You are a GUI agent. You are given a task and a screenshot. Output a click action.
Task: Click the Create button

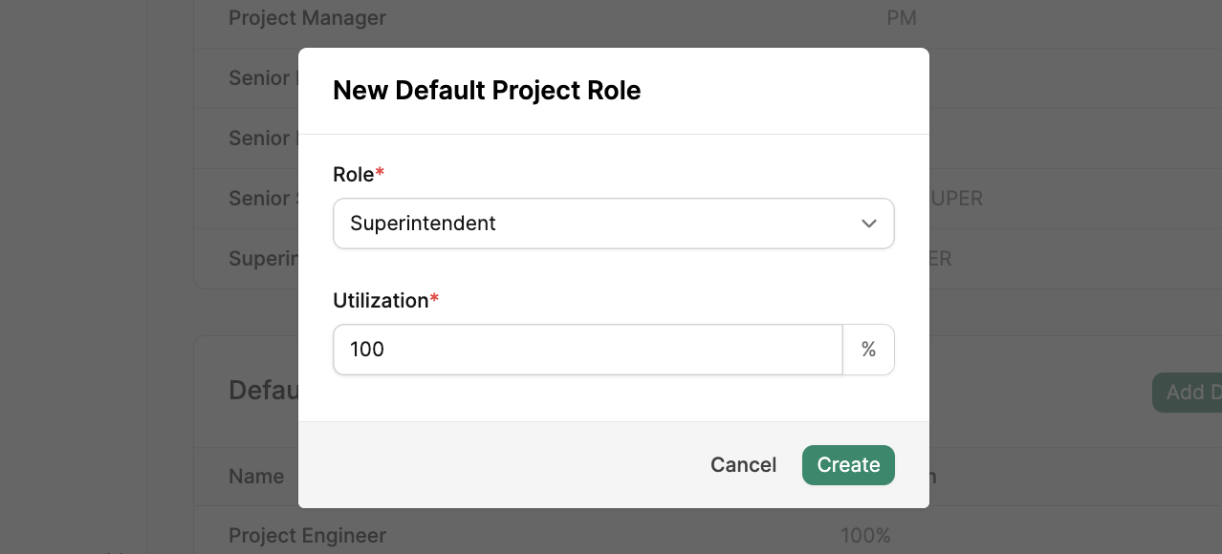pyautogui.click(x=848, y=465)
